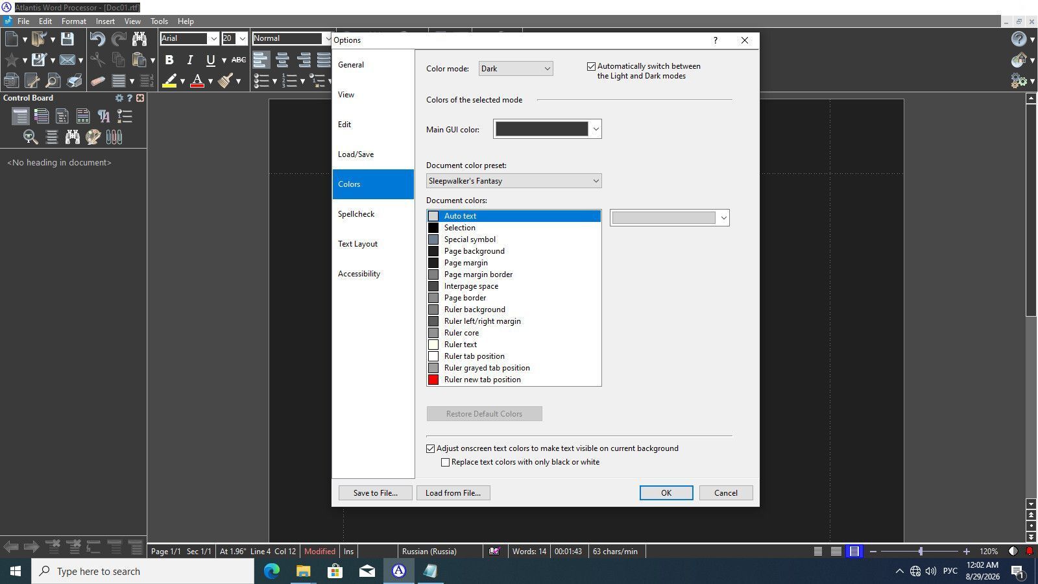Image resolution: width=1038 pixels, height=584 pixels.
Task: Click the Control Board settings gear icon
Action: pos(119,98)
